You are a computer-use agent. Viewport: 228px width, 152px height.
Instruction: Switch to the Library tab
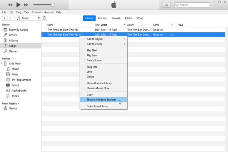(89, 18)
